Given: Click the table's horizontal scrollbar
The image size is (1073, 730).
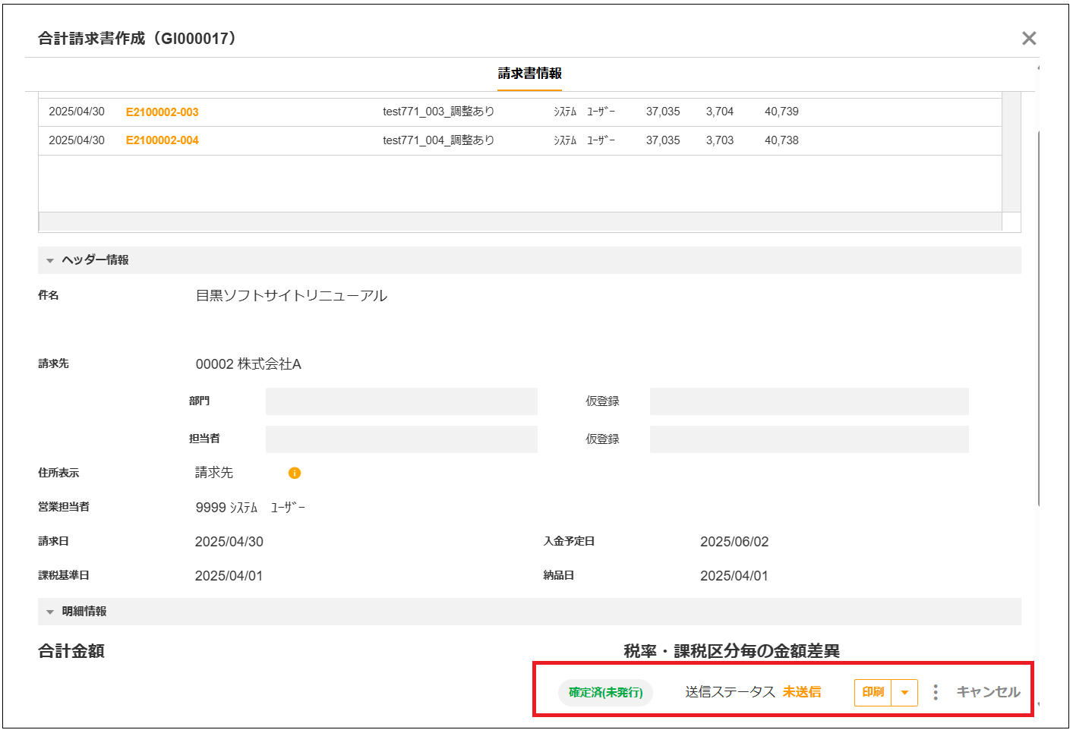Looking at the screenshot, I should click(x=520, y=222).
